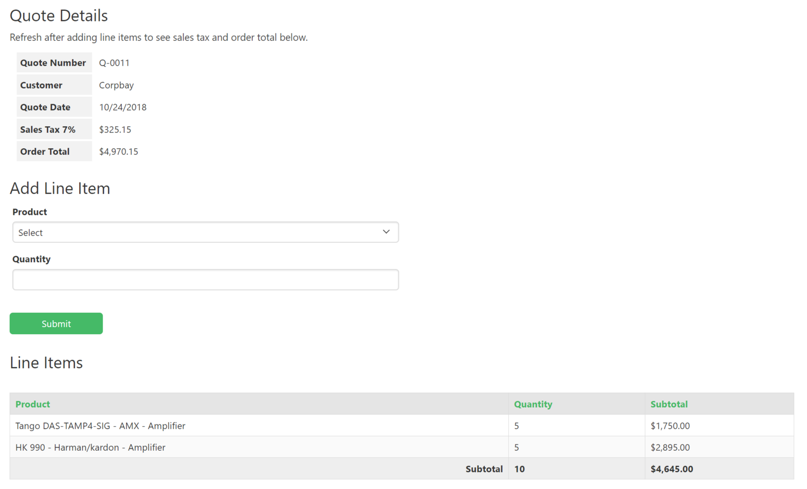Select the HK 990 Harman/kardon row
807x489 pixels.
point(90,447)
